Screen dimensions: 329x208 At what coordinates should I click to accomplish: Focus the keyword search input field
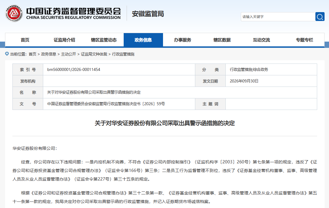278,17
